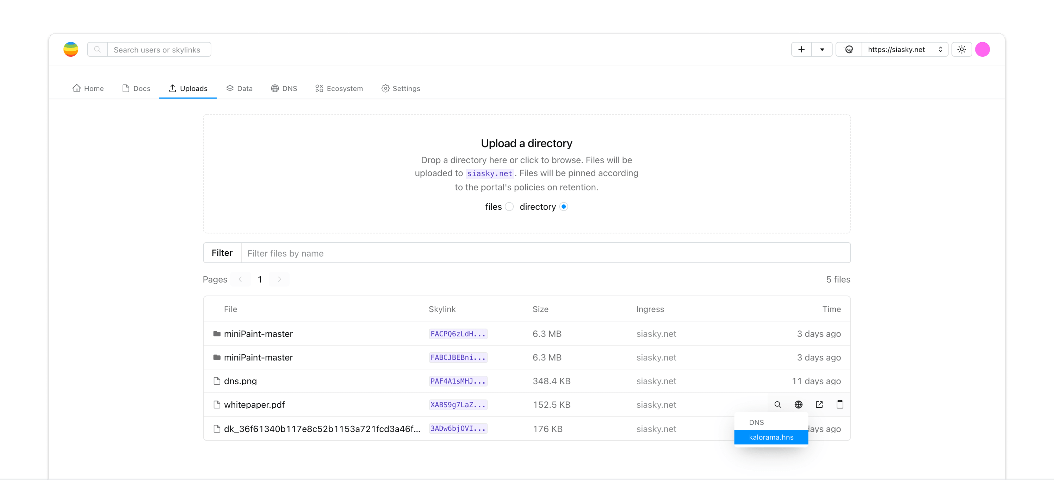The image size is (1054, 480).
Task: Select the directory radio option
Action: point(563,207)
